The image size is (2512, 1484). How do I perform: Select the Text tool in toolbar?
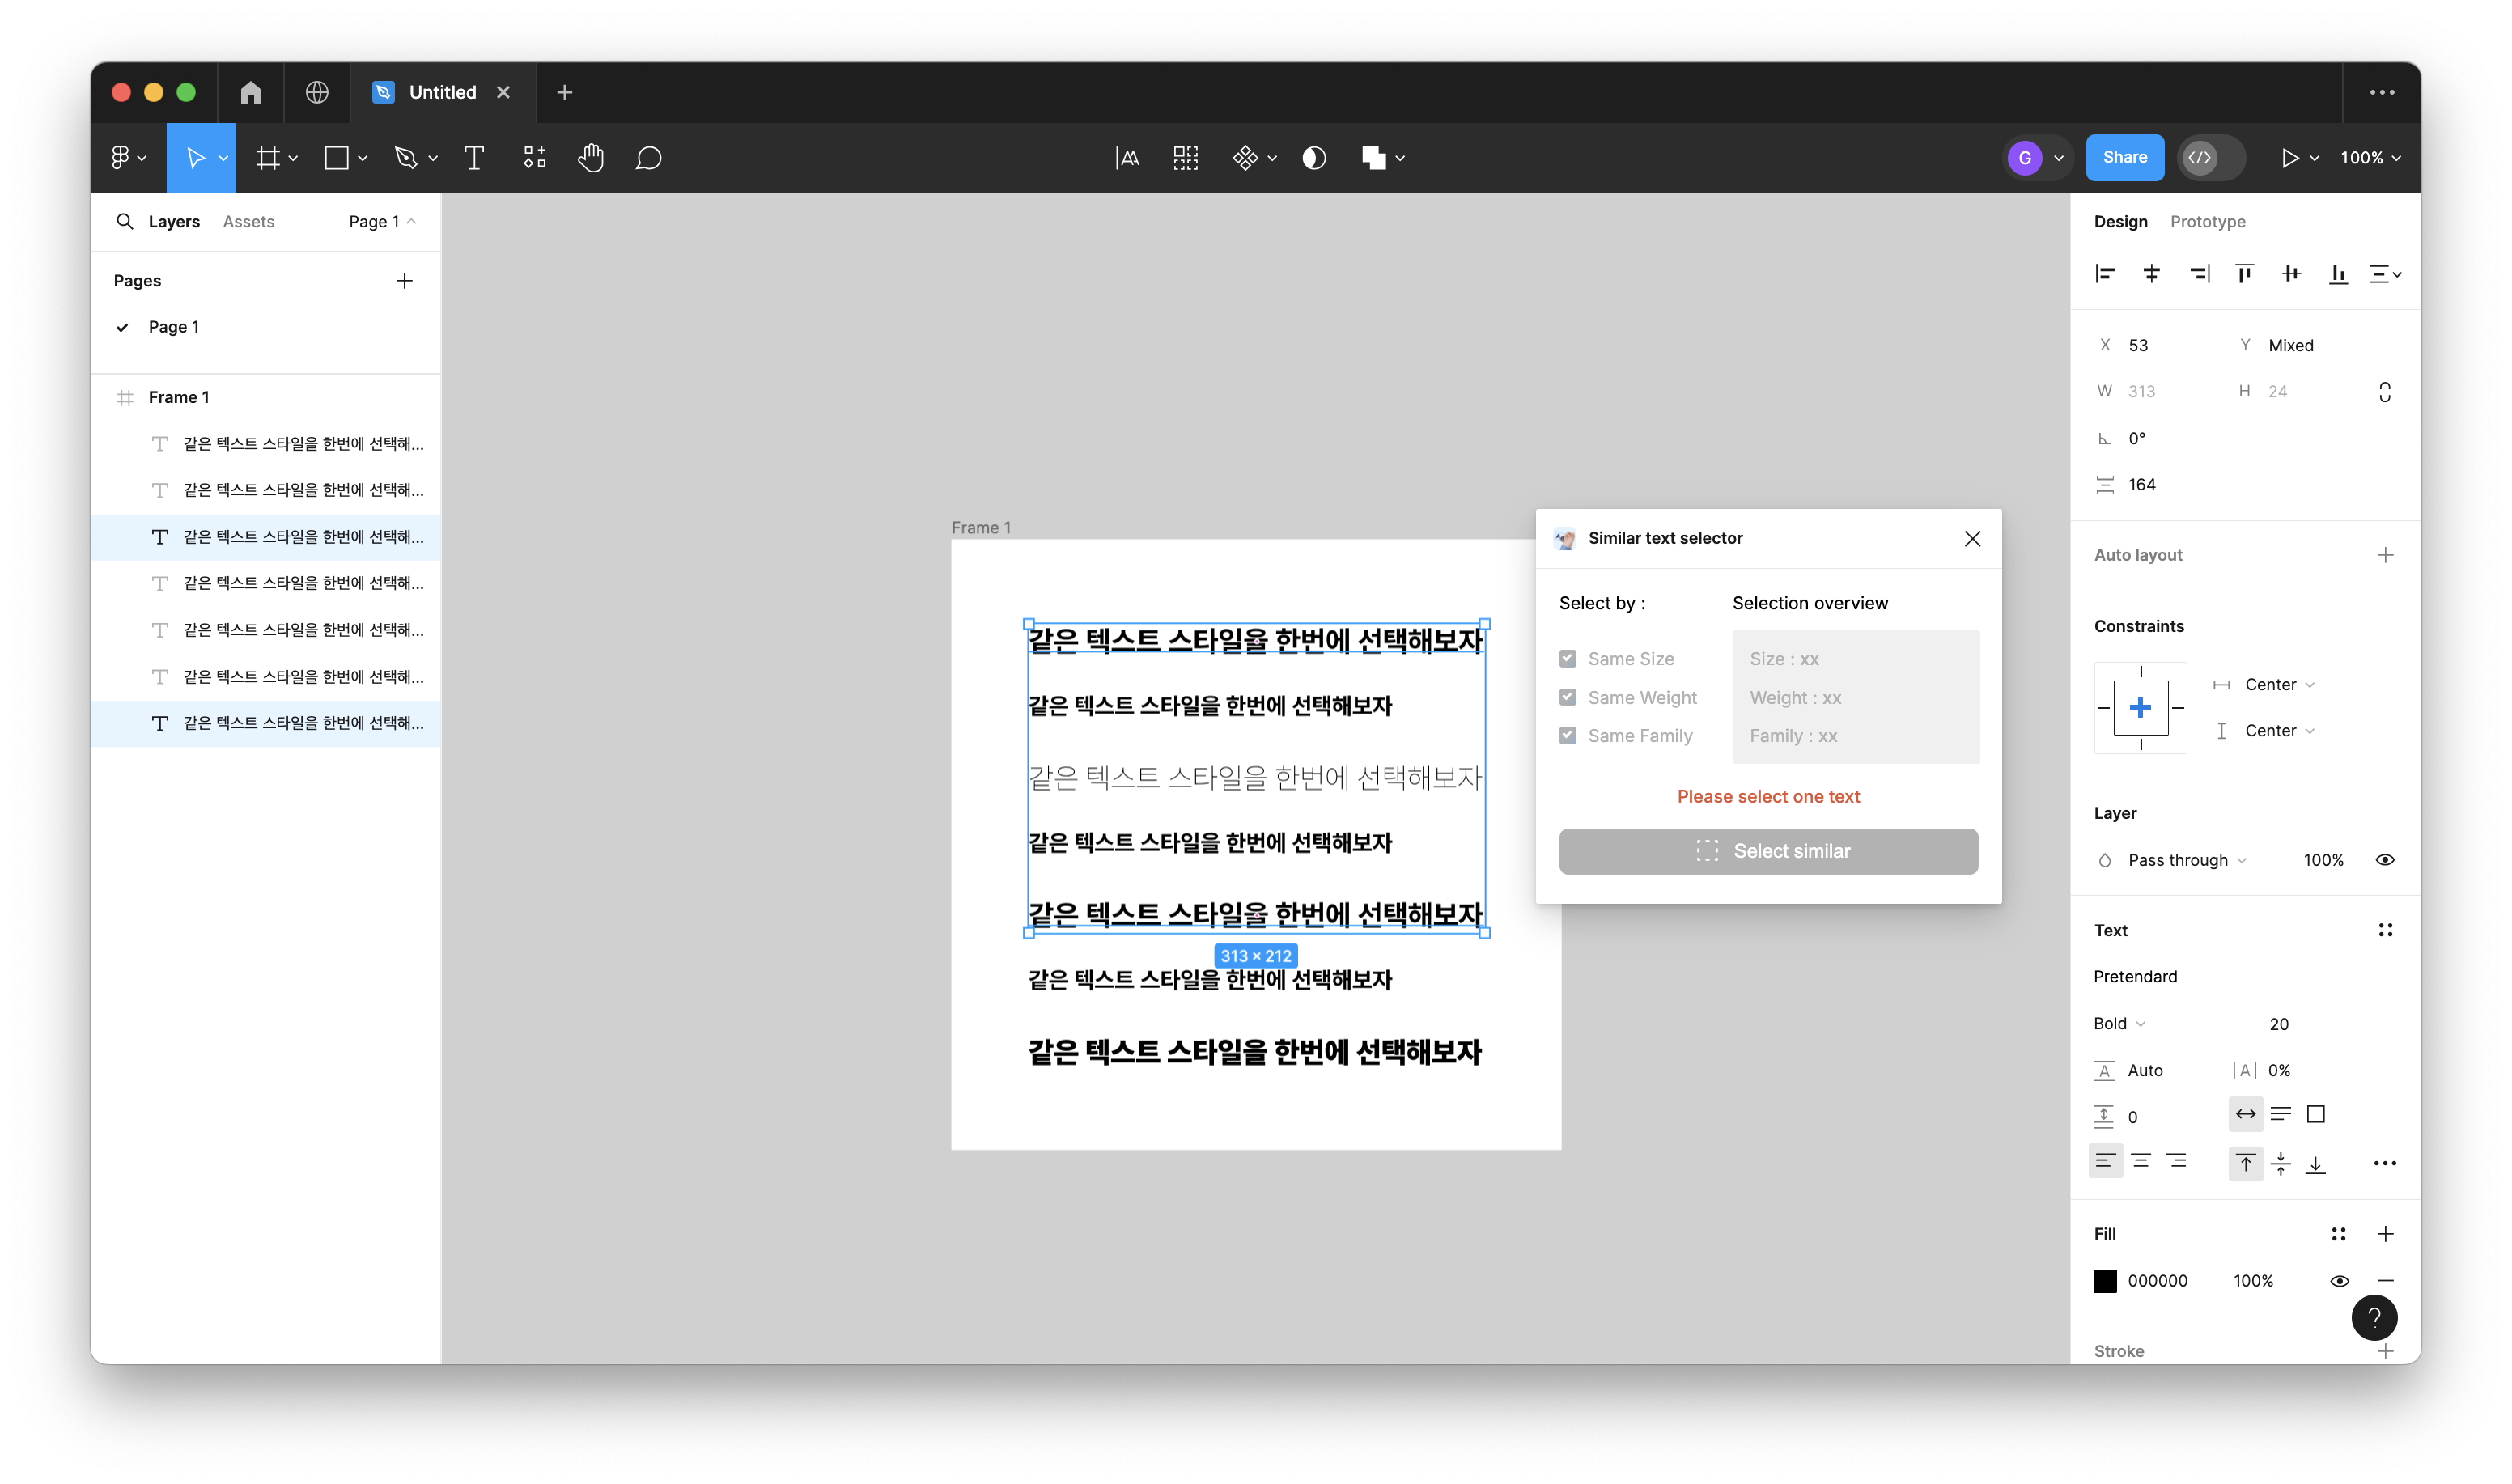coord(474,158)
